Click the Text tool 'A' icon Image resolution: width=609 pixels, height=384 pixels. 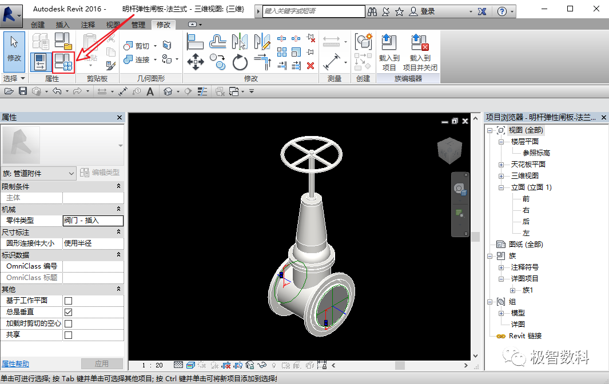tap(150, 91)
